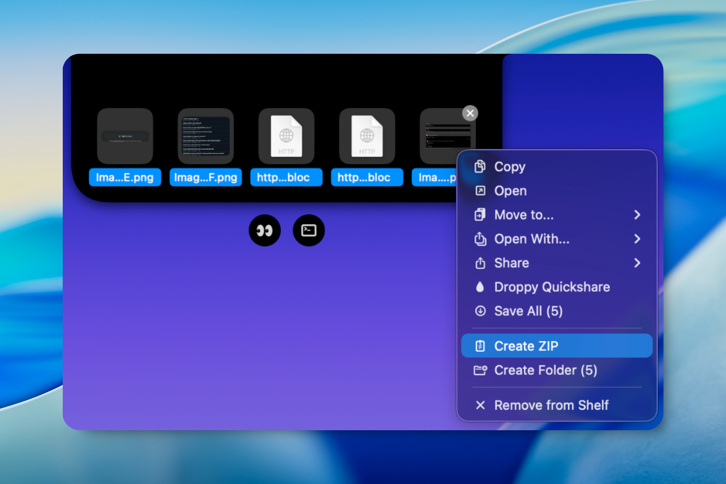
Task: Select Create Folder (5) menu entry
Action: point(545,370)
